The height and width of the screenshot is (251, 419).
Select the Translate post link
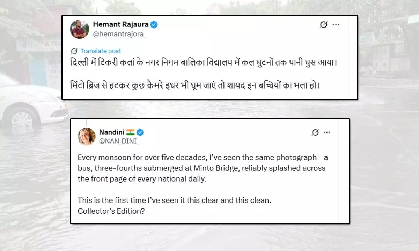pos(101,51)
